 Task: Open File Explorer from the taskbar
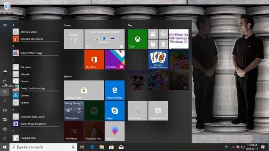click(x=102, y=147)
